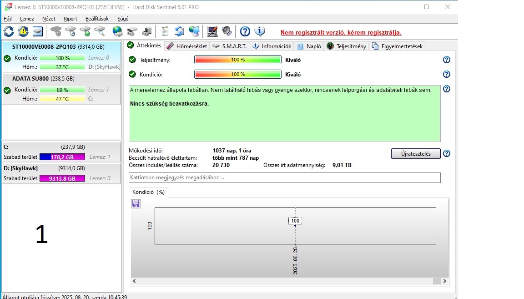Image resolution: width=524 pixels, height=299 pixels.
Task: Click 'Nincs szükség beavatkozásra.' text
Action: pyautogui.click(x=169, y=104)
